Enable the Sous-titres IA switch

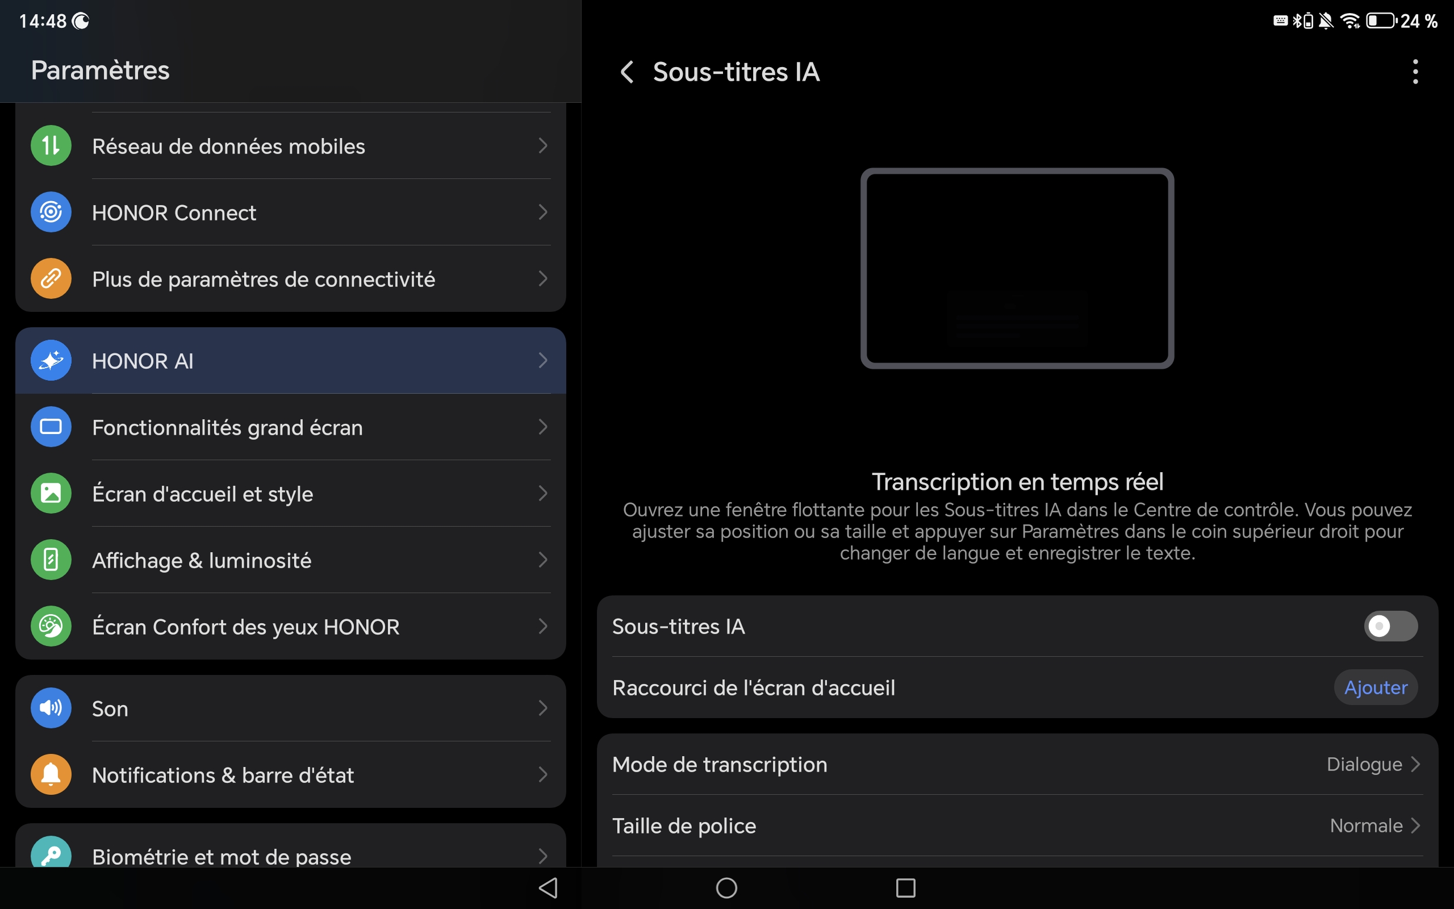pyautogui.click(x=1390, y=627)
